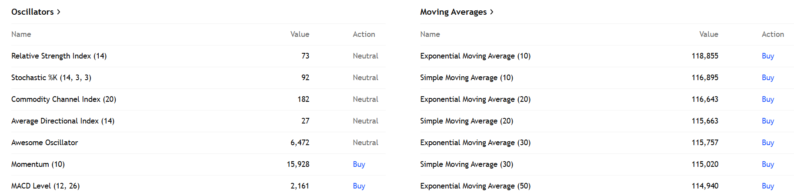Click Buy for Exponential Moving Average (10)

[x=767, y=56]
